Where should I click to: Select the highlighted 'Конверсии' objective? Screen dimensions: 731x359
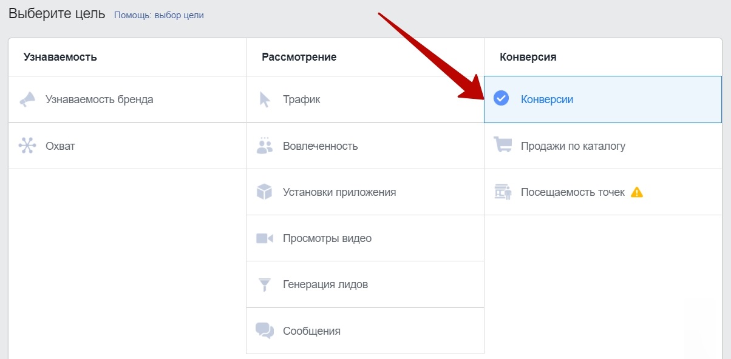pos(603,99)
